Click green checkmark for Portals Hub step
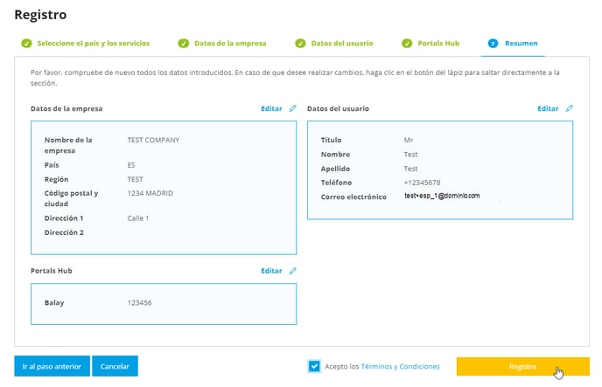 pos(407,43)
